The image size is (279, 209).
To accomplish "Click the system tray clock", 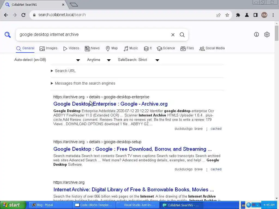I will tap(269, 205).
